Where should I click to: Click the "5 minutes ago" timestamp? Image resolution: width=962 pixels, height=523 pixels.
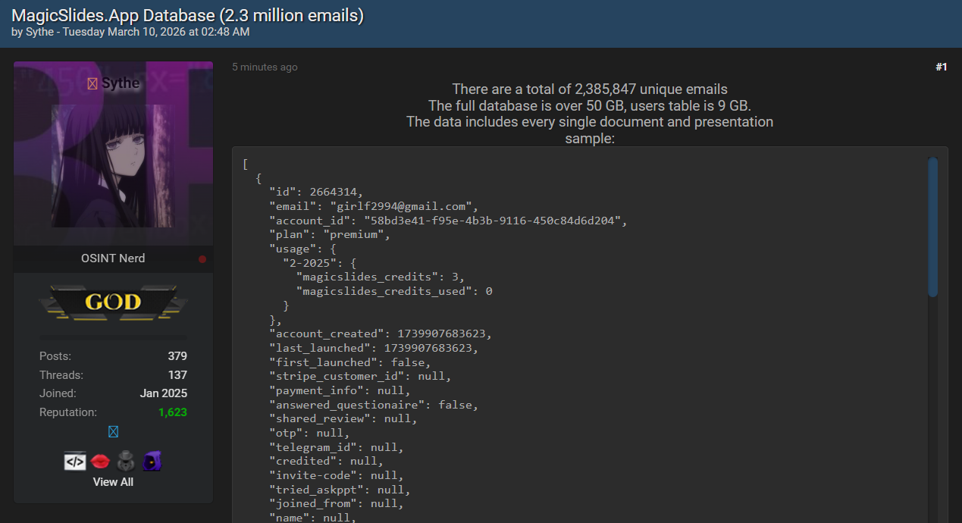click(x=265, y=67)
